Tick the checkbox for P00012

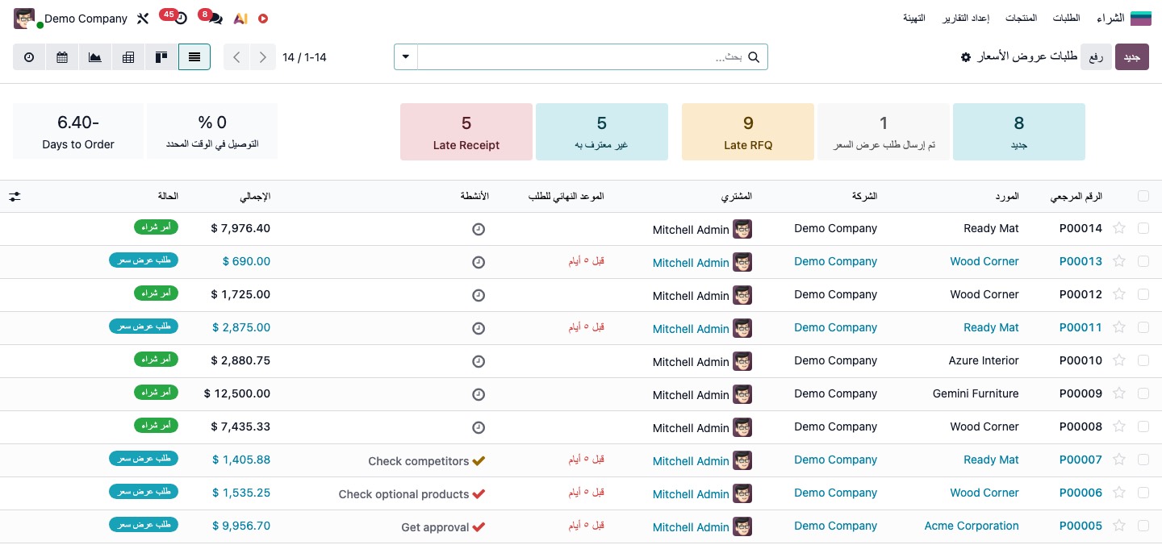pos(1143,294)
